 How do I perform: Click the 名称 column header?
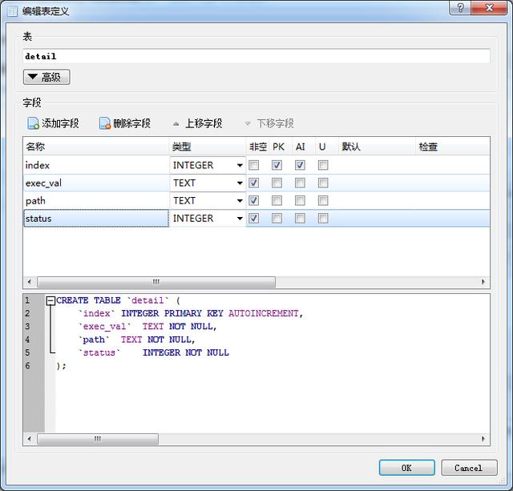coord(96,147)
